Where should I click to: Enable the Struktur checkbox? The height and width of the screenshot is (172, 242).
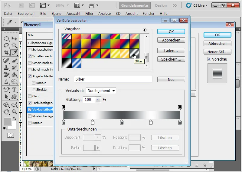(34, 89)
